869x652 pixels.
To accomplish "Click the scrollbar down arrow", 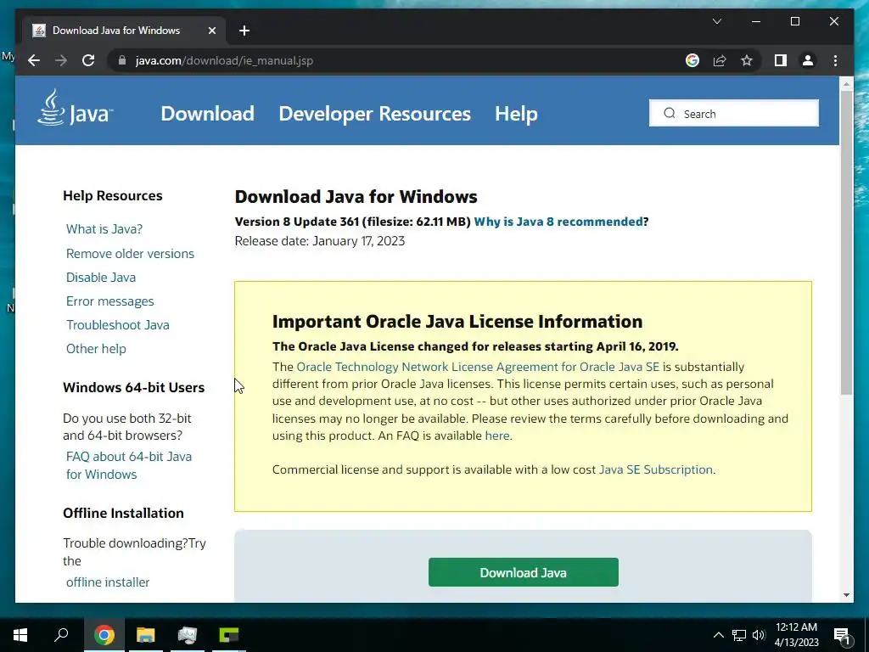I will (846, 595).
